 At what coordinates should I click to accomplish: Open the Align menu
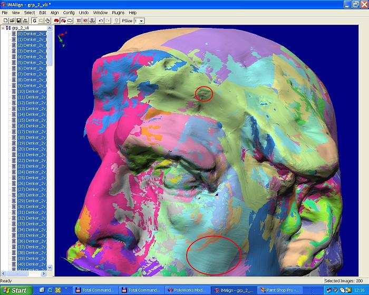55,12
